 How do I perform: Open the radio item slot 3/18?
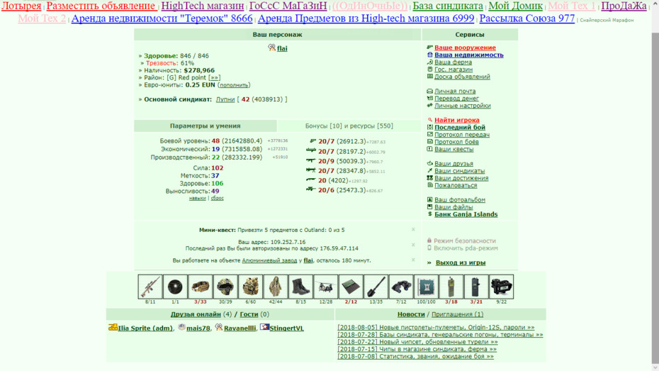click(x=451, y=287)
